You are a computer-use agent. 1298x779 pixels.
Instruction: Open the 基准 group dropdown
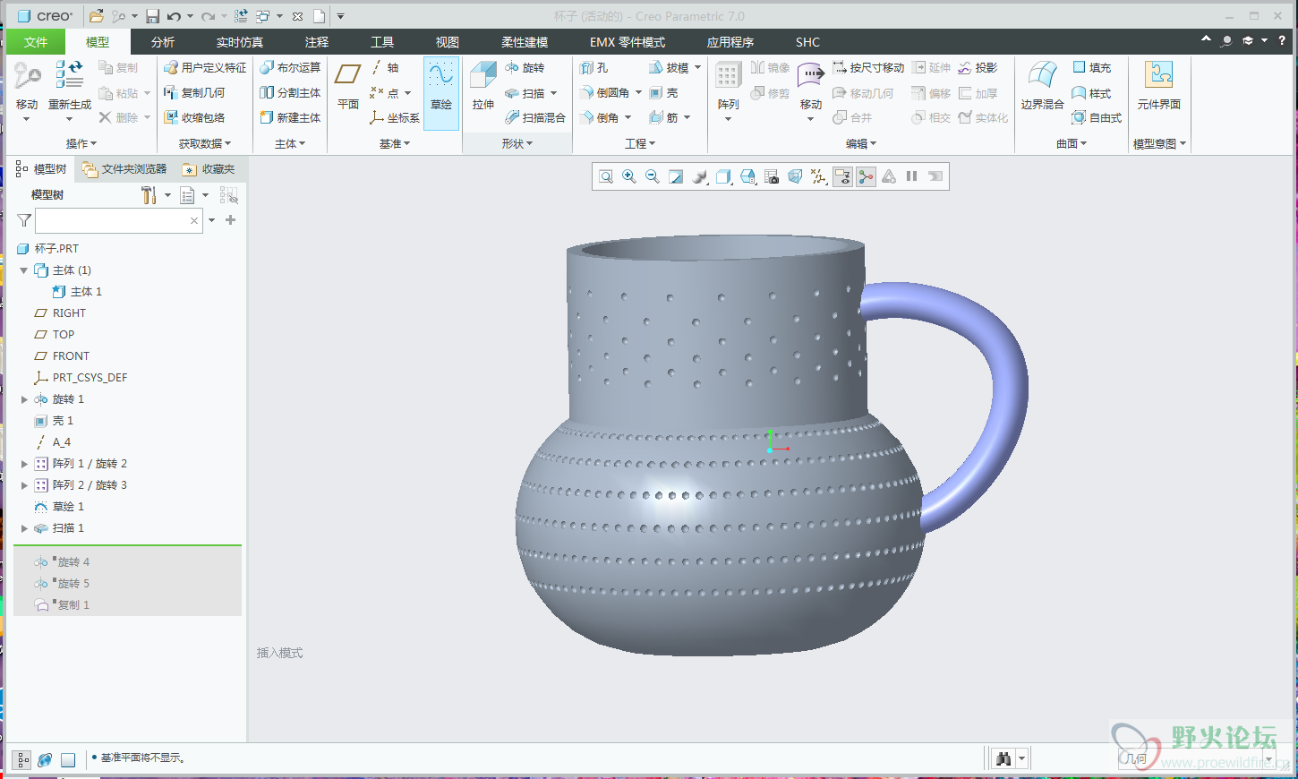click(x=395, y=143)
